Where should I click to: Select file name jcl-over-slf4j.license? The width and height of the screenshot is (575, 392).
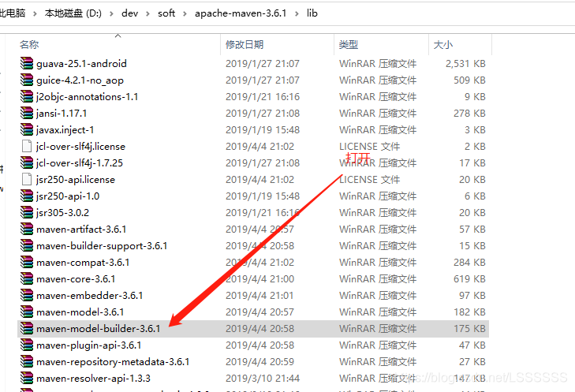80,147
